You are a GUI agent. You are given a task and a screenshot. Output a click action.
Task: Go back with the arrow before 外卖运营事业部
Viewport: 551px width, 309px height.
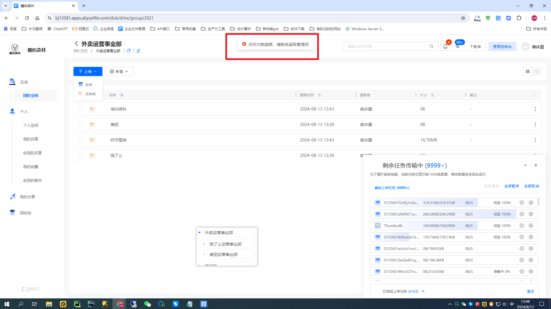76,44
